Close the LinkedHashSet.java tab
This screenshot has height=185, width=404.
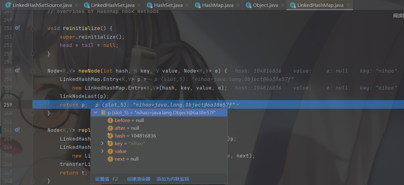pos(138,5)
